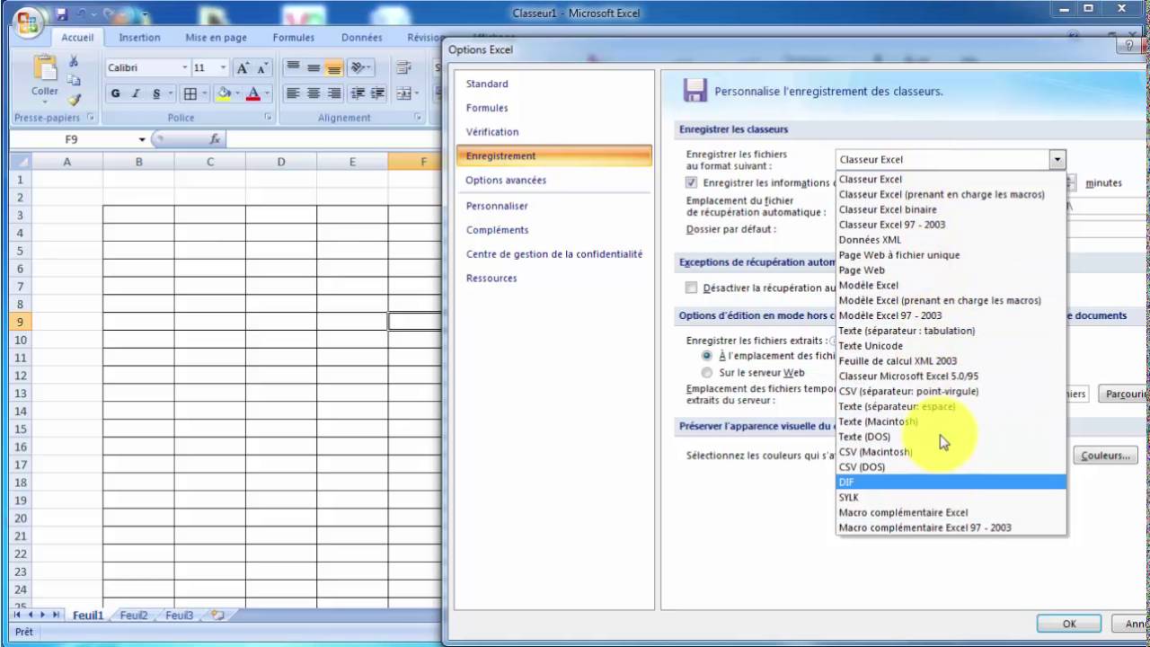The height and width of the screenshot is (647, 1150).
Task: Click the Copy icon in Presse-papiers
Action: [74, 81]
